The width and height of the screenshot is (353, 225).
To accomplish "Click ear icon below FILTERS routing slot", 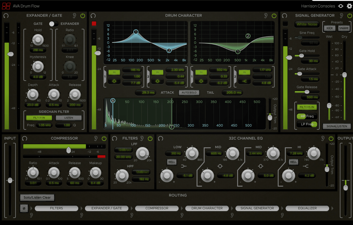I will click(31, 215).
